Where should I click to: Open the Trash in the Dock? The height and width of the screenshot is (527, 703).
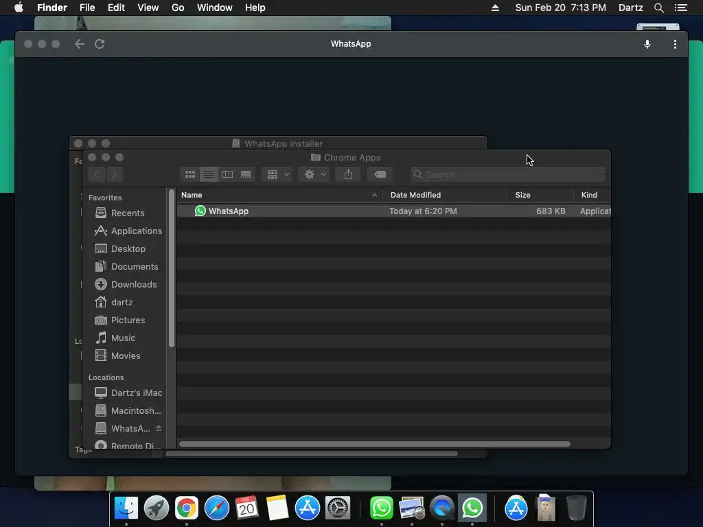click(x=577, y=508)
